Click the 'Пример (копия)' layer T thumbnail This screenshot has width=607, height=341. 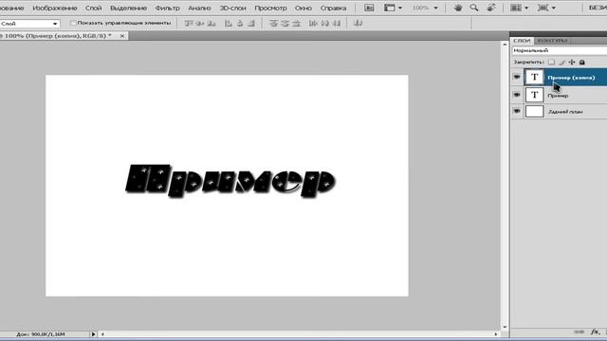[534, 77]
